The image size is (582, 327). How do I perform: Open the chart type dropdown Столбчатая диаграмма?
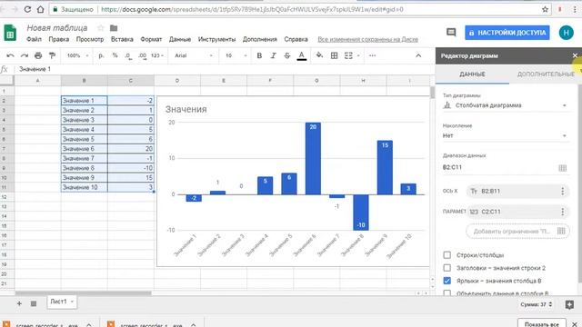coord(506,105)
